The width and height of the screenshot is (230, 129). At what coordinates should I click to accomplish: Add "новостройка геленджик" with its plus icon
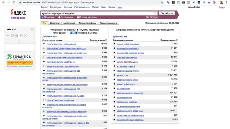[114, 44]
